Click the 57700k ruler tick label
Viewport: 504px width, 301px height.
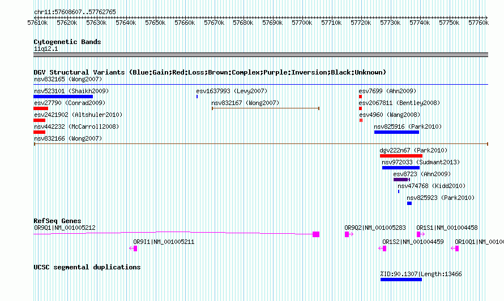coord(302,23)
